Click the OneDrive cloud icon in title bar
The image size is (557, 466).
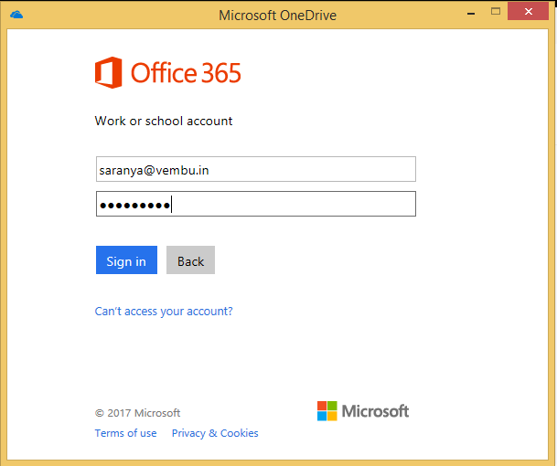point(16,15)
